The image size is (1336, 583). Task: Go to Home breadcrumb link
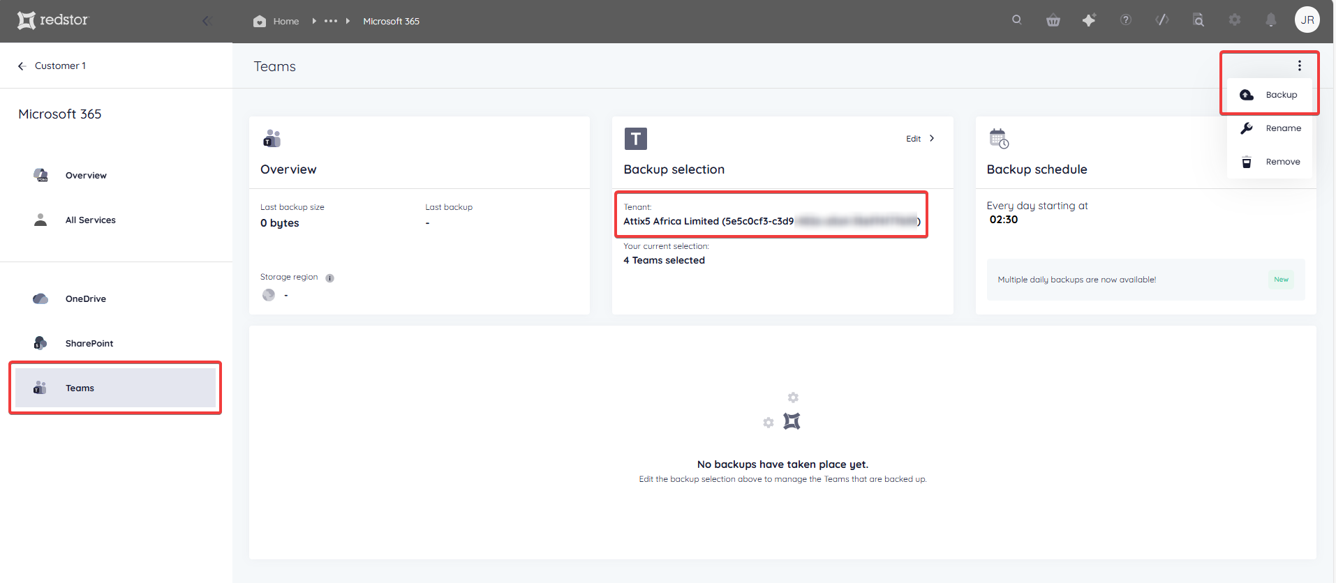point(286,22)
